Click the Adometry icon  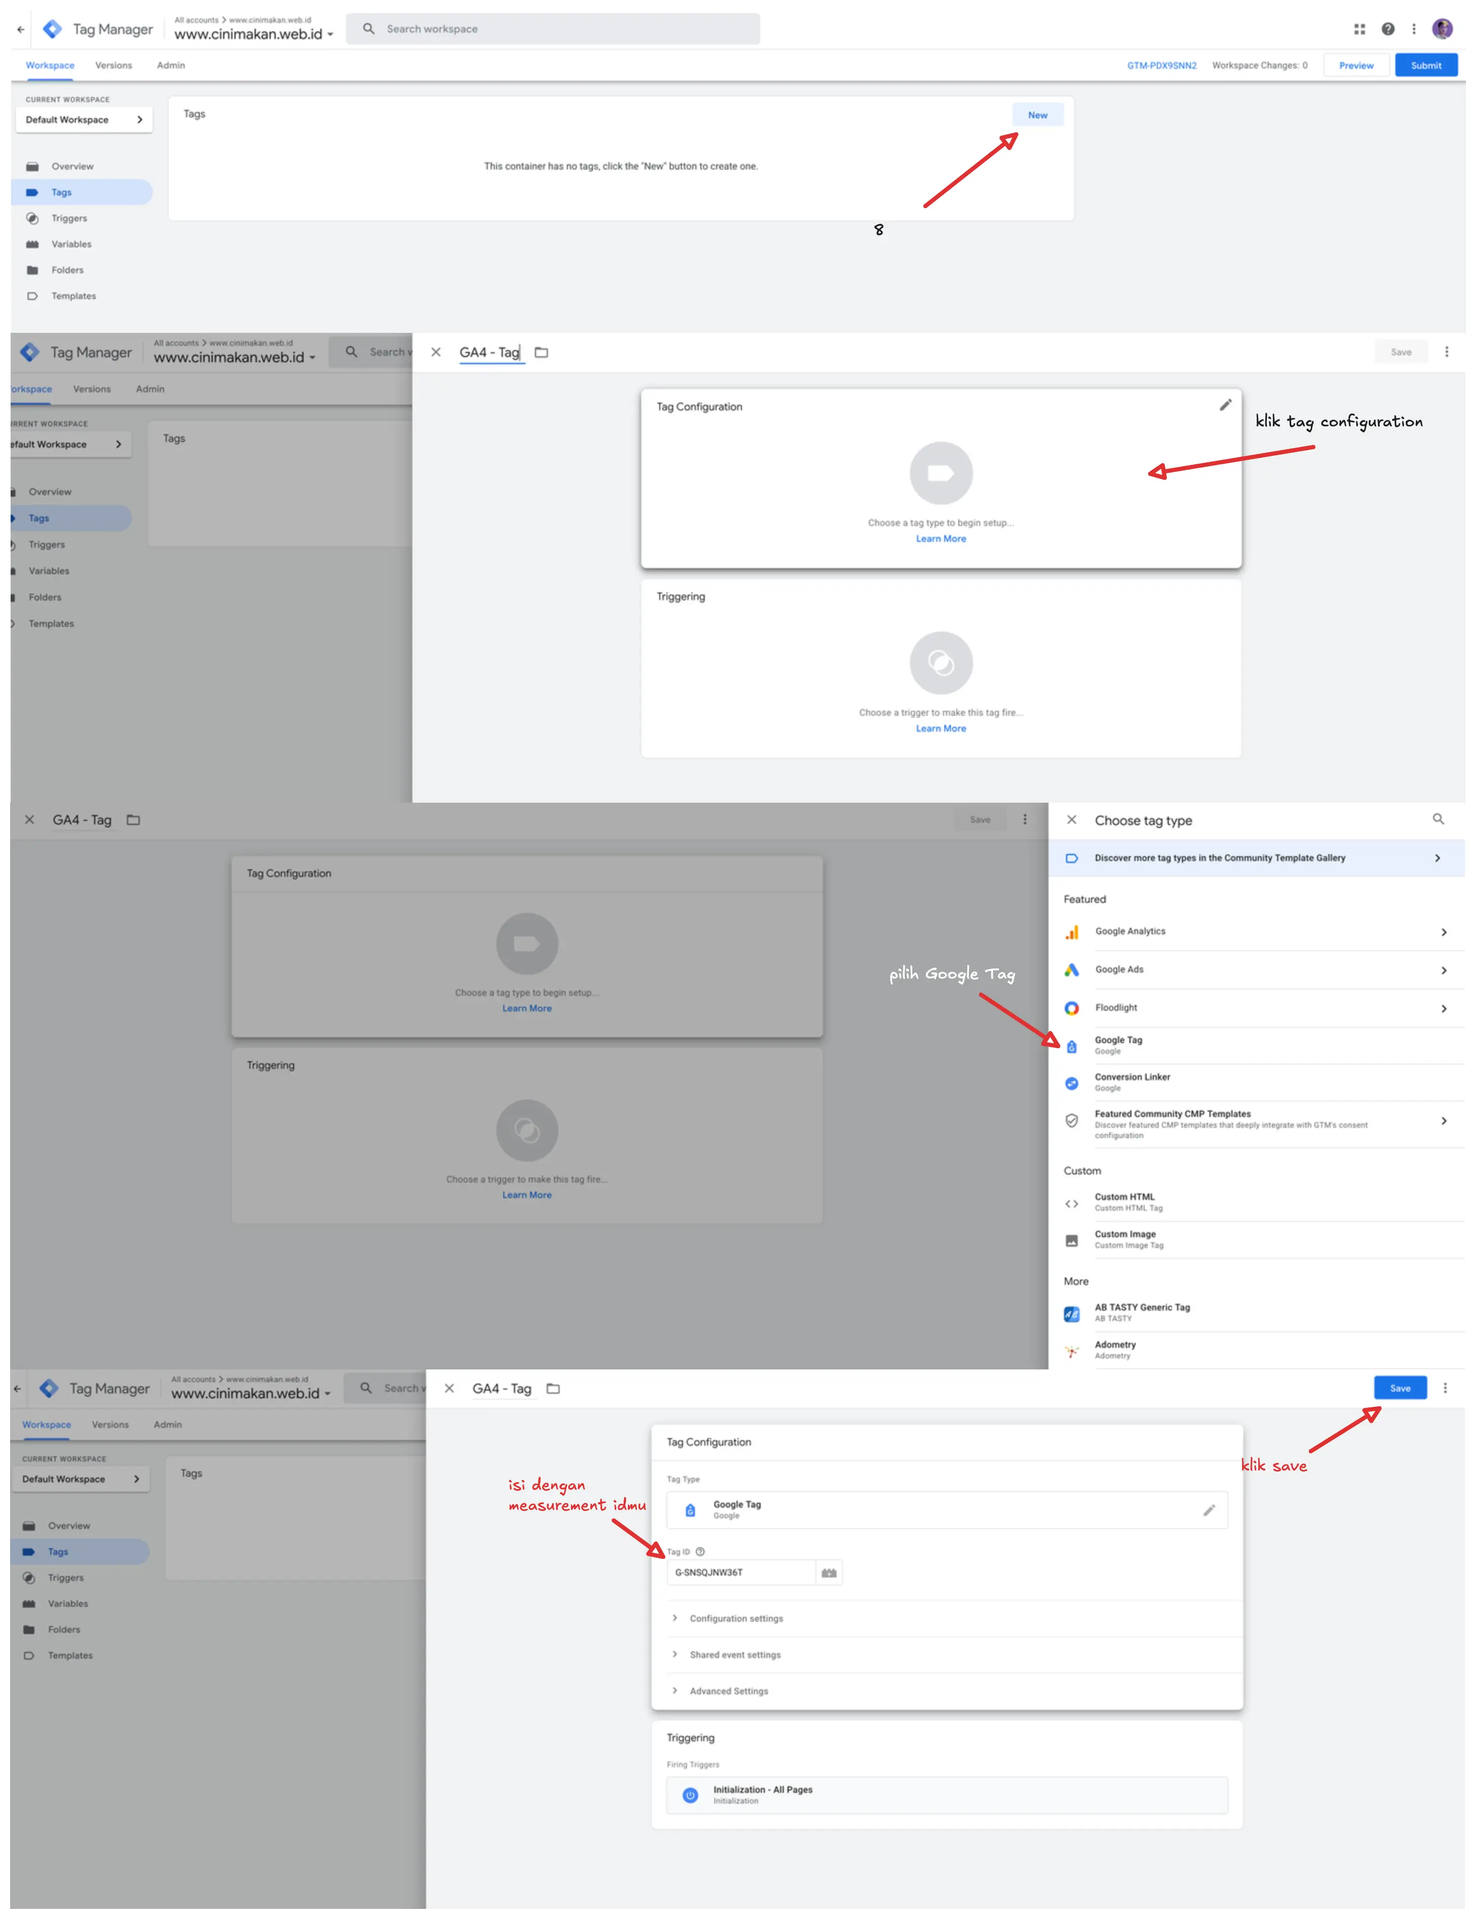(x=1071, y=1351)
